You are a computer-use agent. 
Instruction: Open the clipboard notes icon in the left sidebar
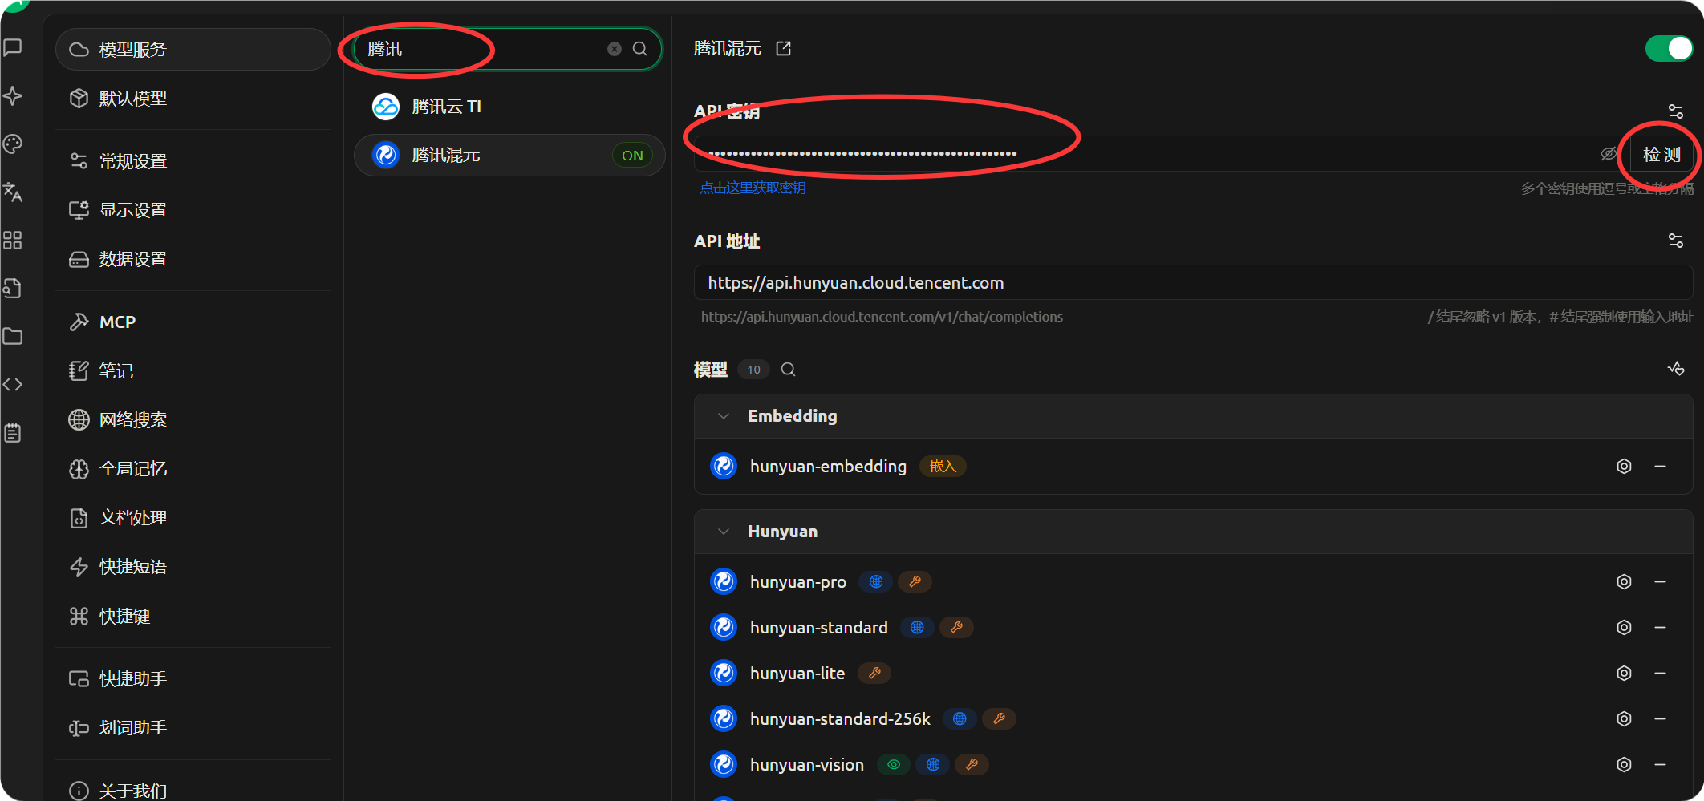[13, 433]
